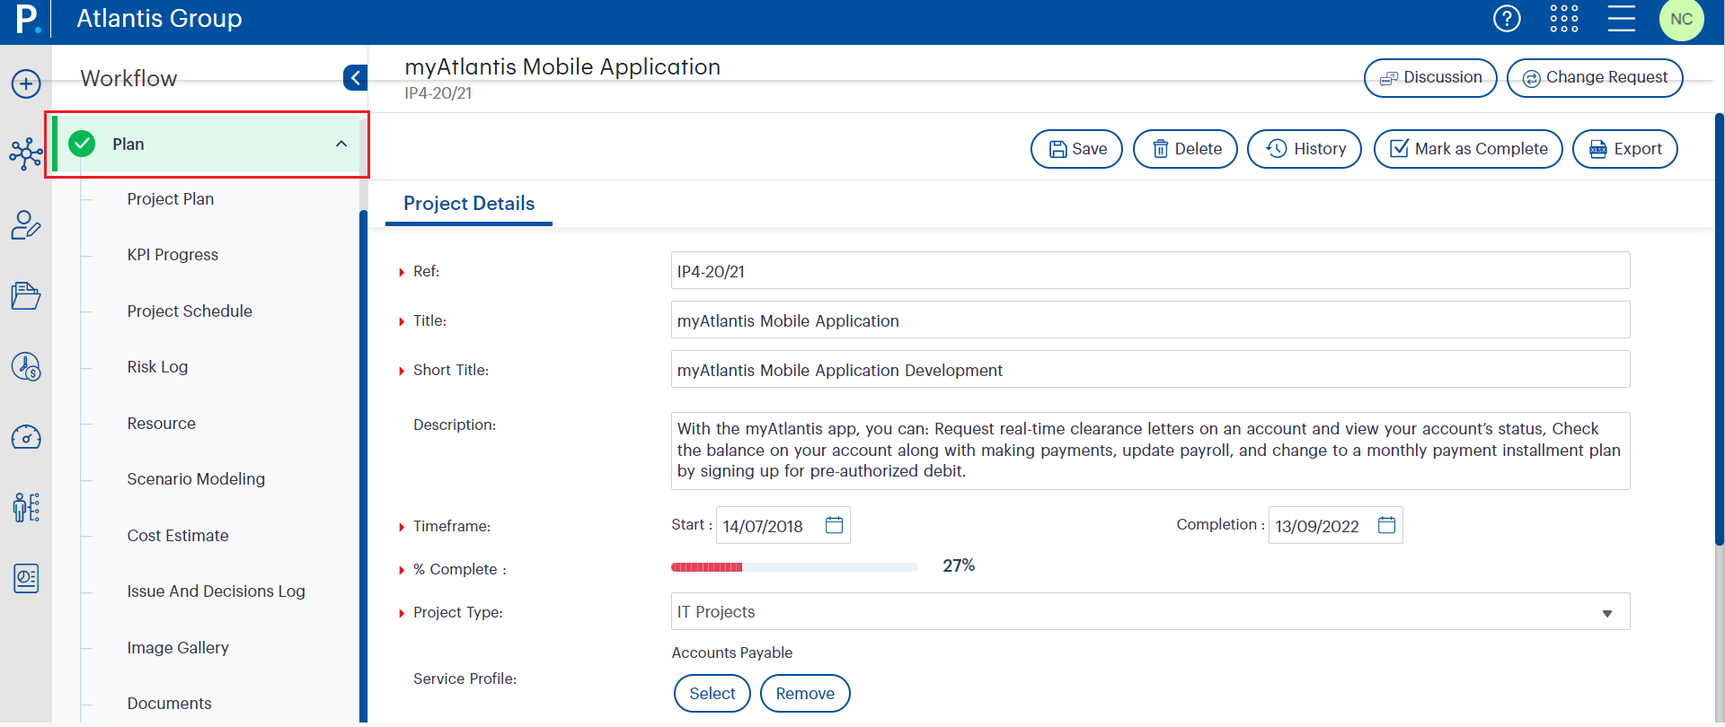The height and width of the screenshot is (727, 1725).
Task: Open the network hub sidebar icon
Action: (26, 154)
